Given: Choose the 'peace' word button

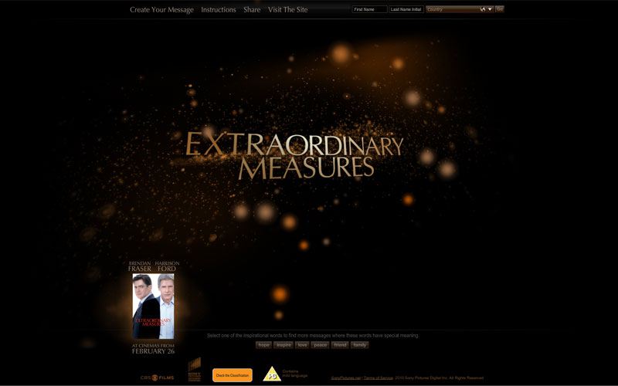Looking at the screenshot, I should 320,345.
